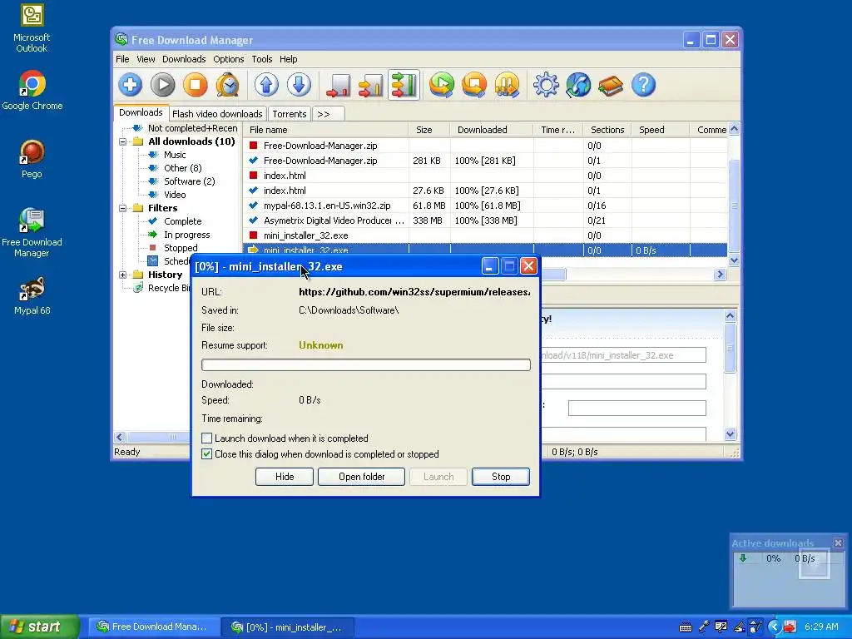Sort by the File name column header

[326, 129]
